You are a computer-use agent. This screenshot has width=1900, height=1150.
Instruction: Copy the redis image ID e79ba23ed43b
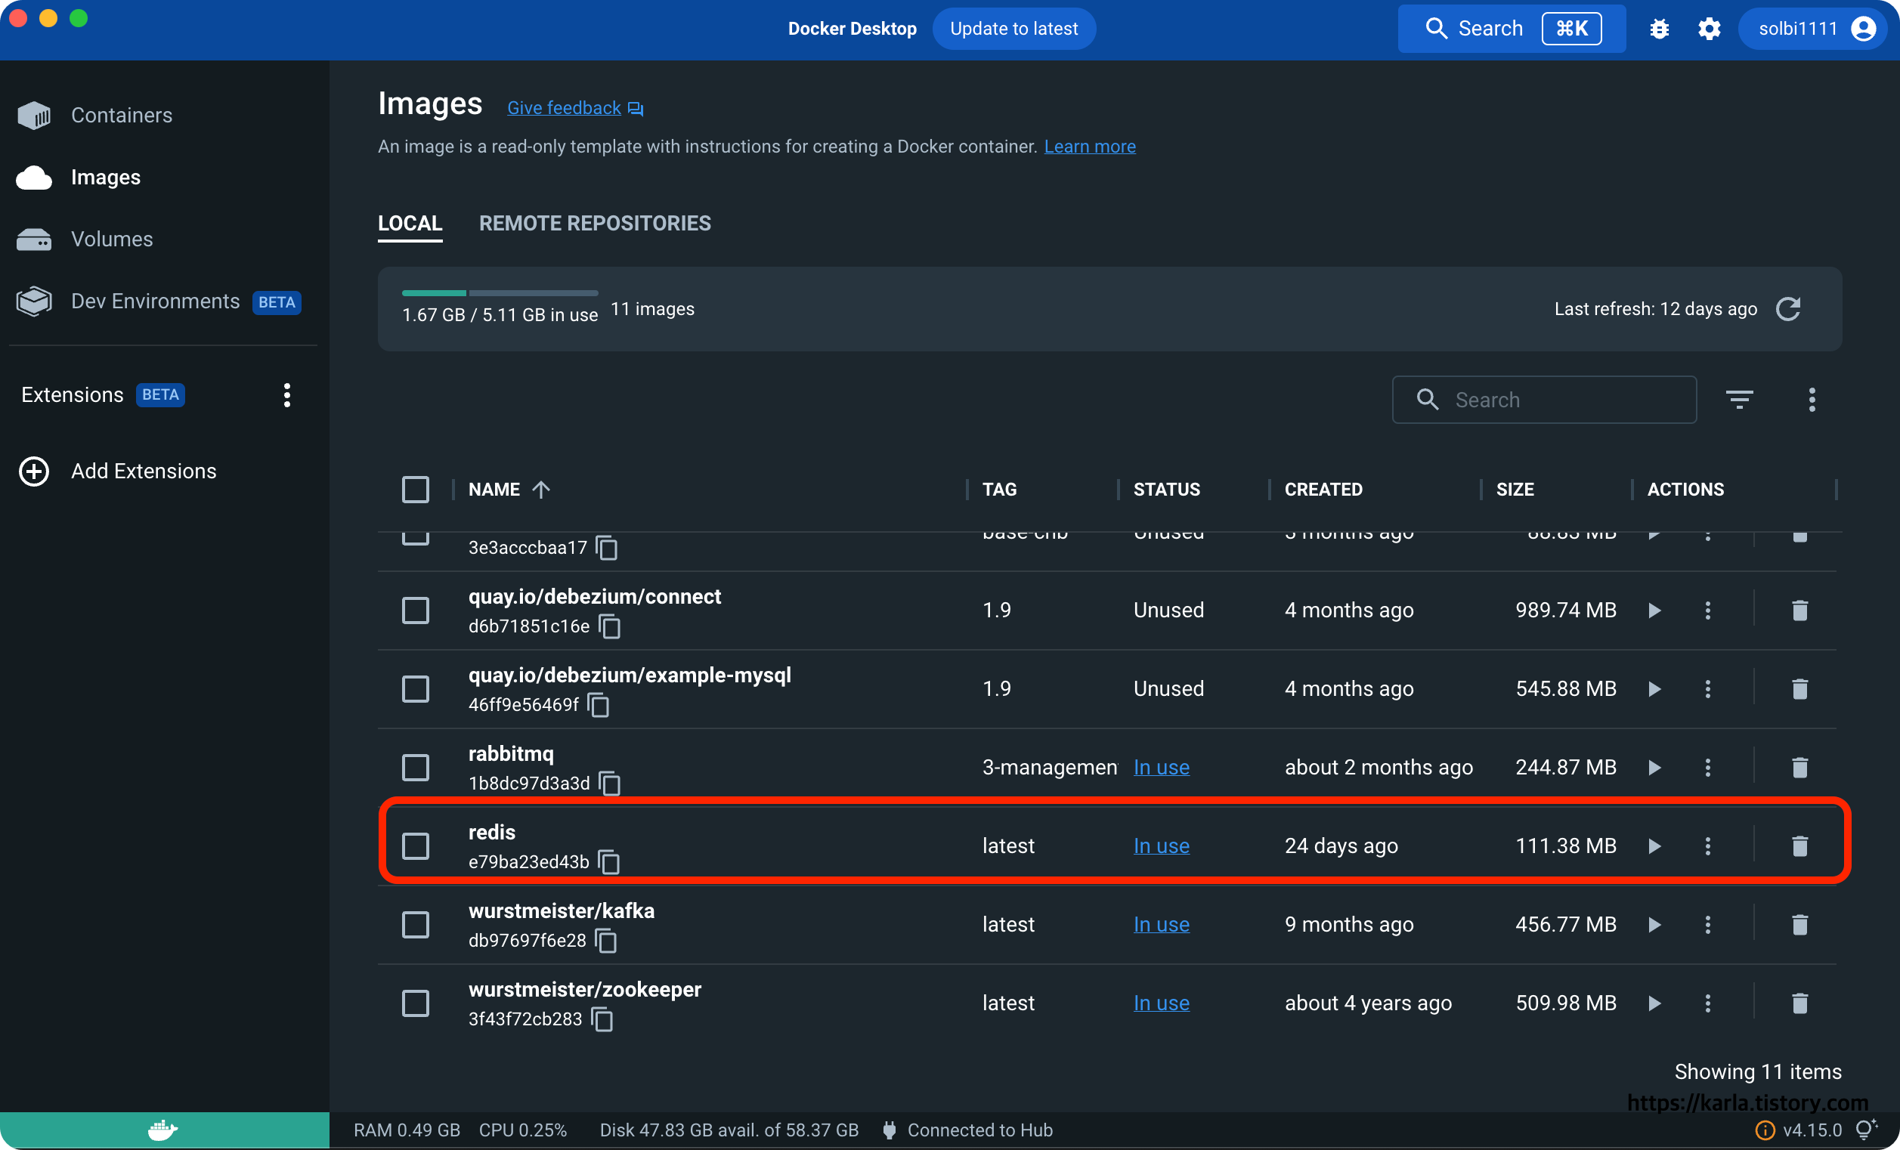(609, 861)
